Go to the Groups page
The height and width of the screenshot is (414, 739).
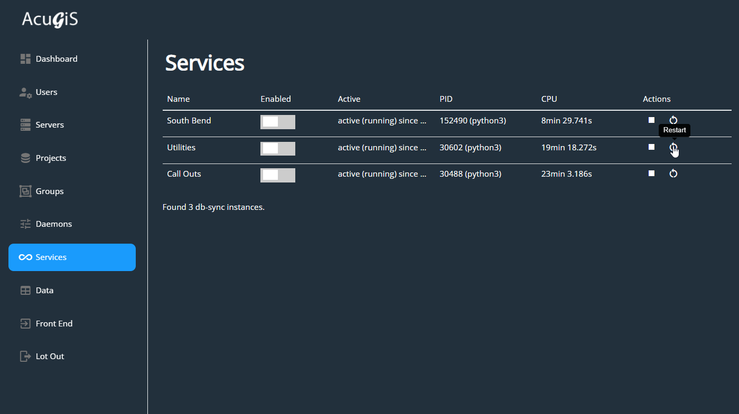pyautogui.click(x=50, y=191)
